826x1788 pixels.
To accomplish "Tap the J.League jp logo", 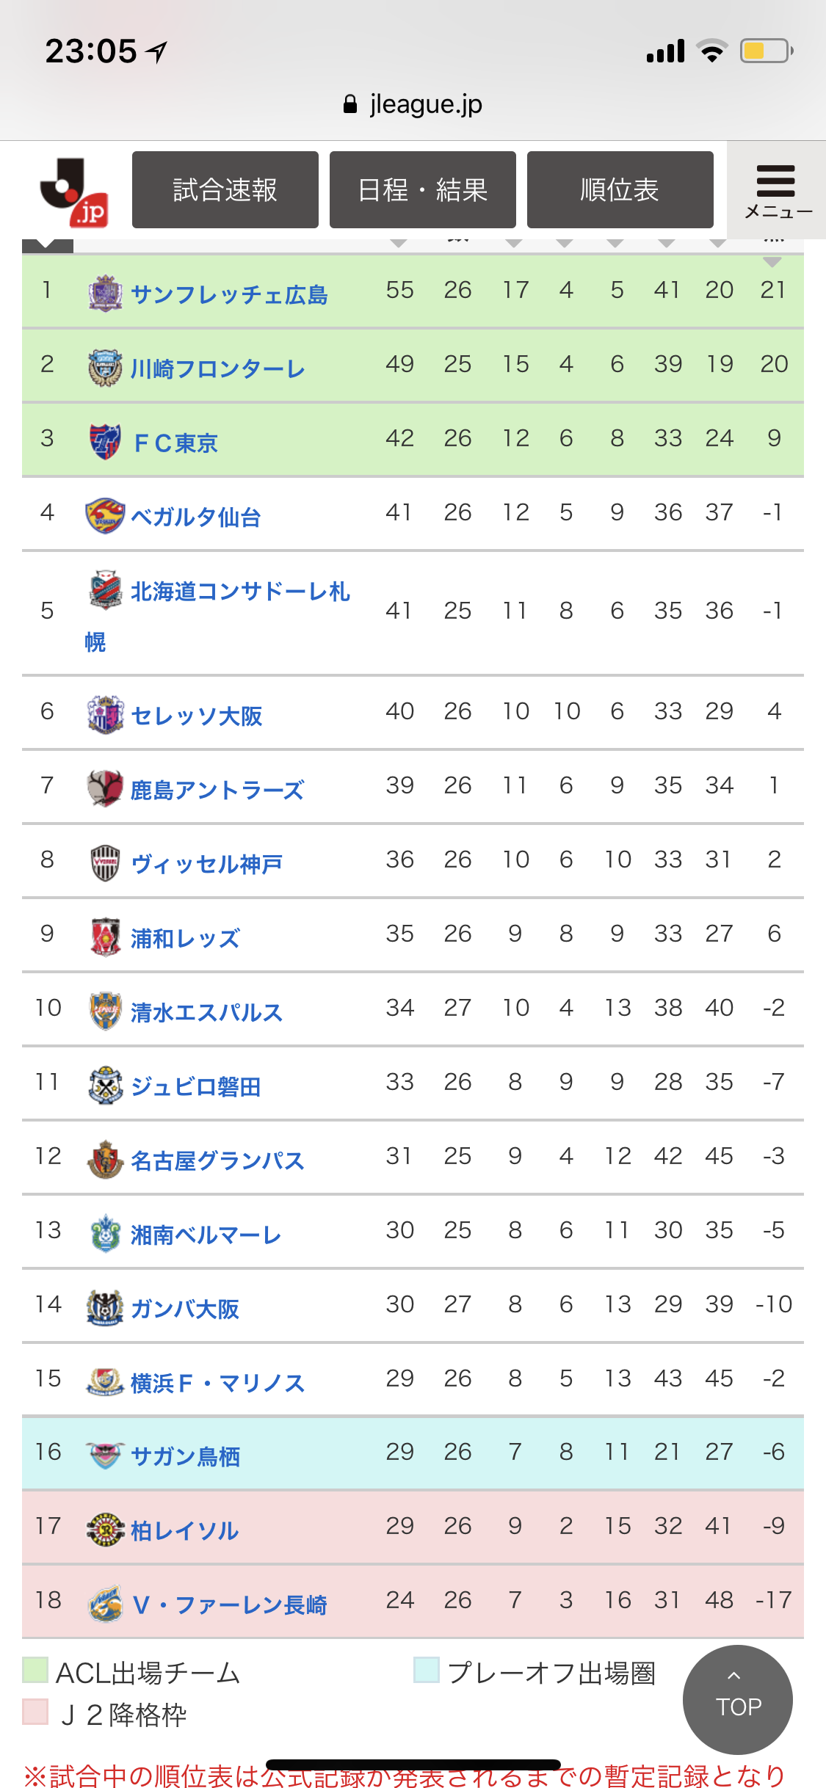I will 74,192.
